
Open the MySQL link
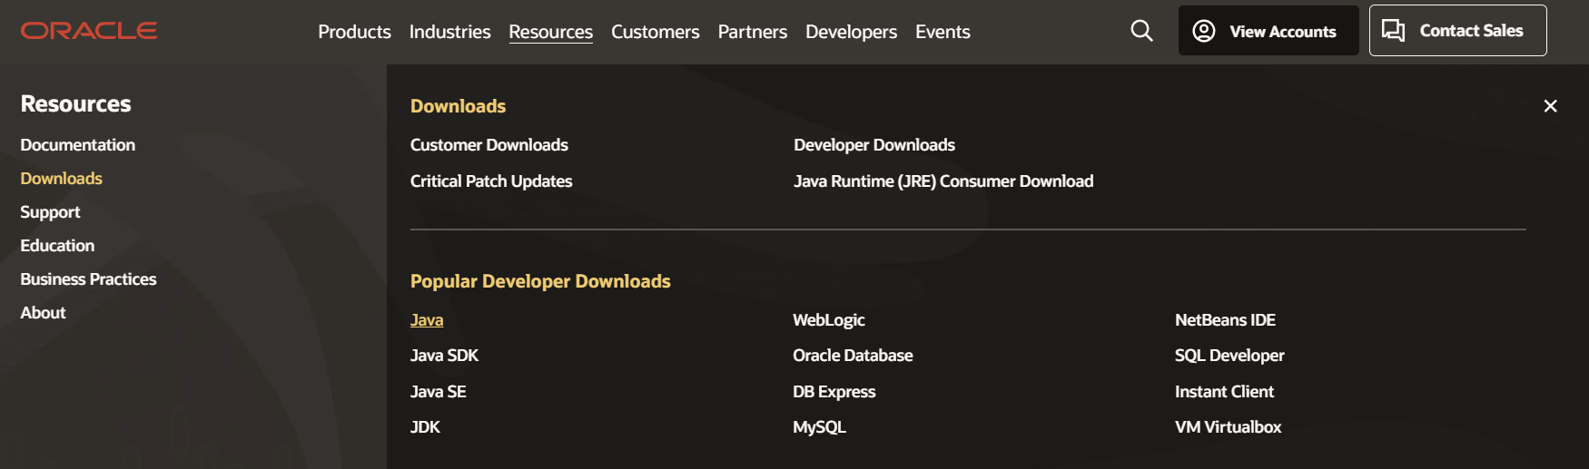(819, 427)
